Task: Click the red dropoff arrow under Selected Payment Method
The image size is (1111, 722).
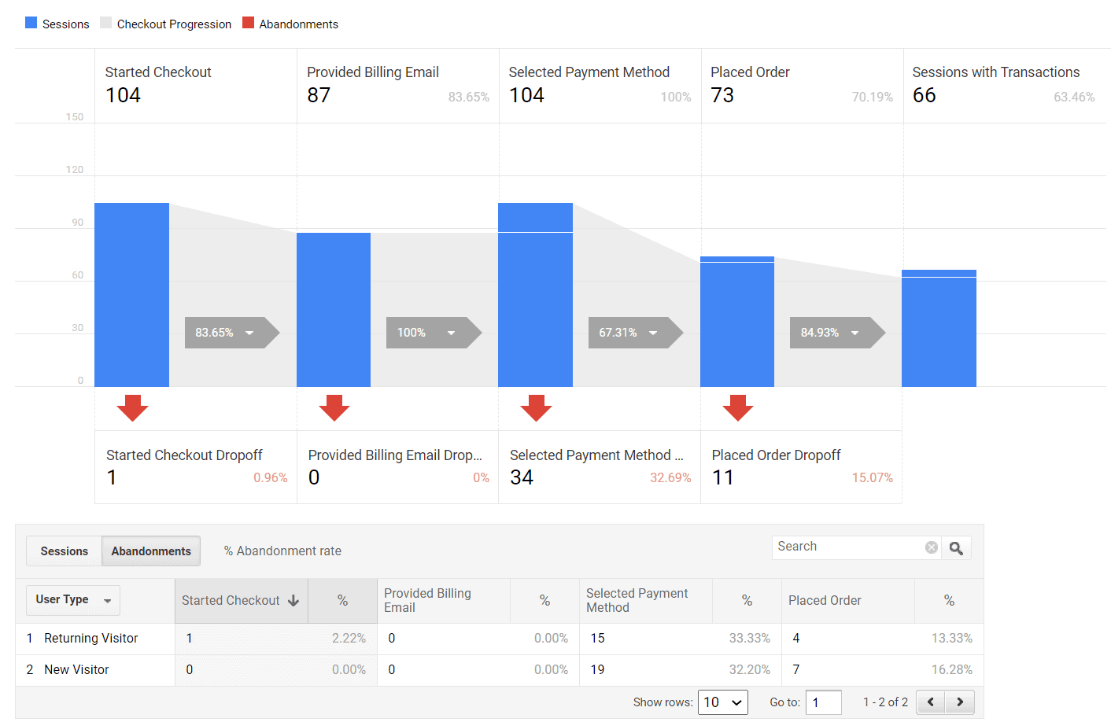Action: [536, 408]
